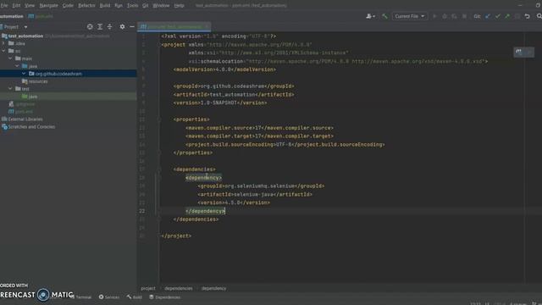Open the File menu
This screenshot has width=542, height=305.
pos(3,6)
